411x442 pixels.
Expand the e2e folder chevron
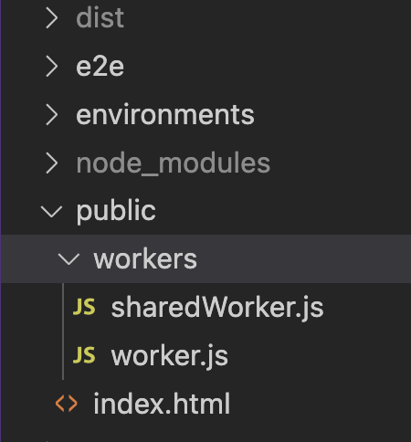(x=51, y=67)
